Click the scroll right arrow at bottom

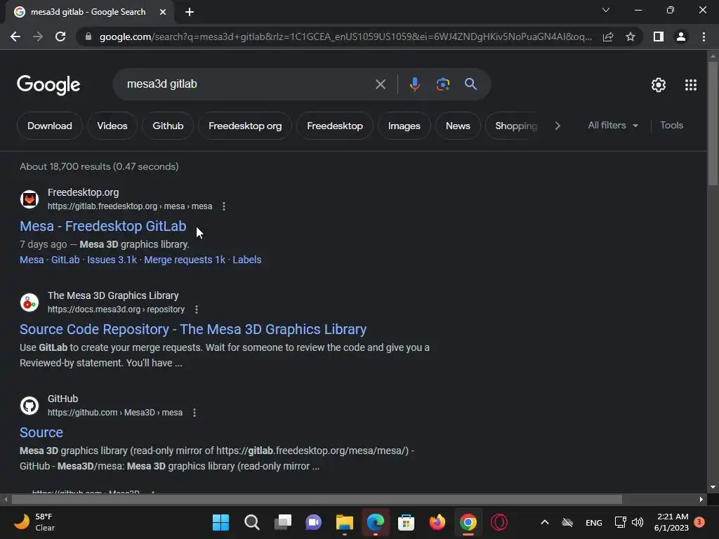pos(701,499)
